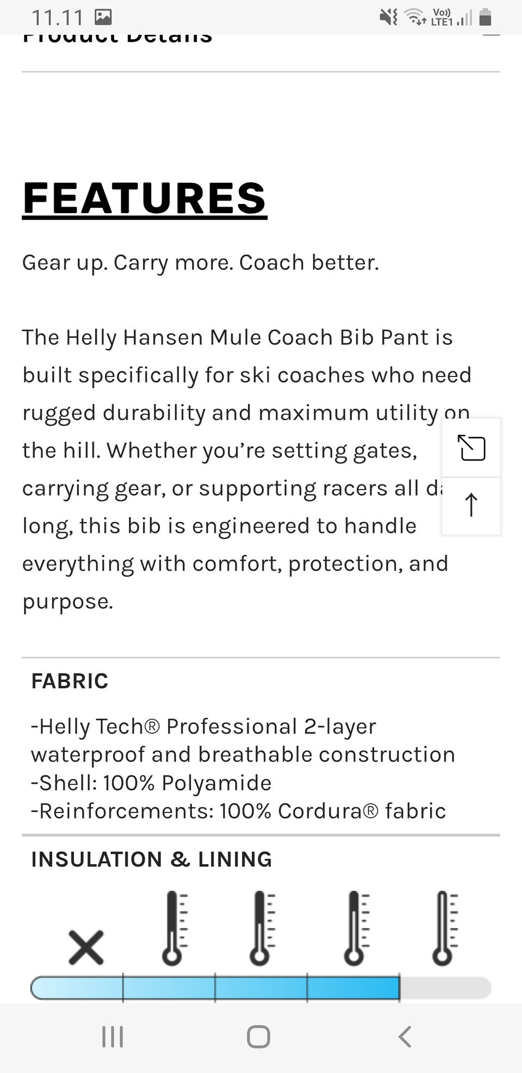Image resolution: width=522 pixels, height=1073 pixels.
Task: Tap the Wi-Fi status icon
Action: (417, 17)
